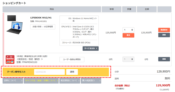The image size is (175, 92).
Task: Open quantity stepper for 3年保証 warranty item
Action: coord(128,59)
